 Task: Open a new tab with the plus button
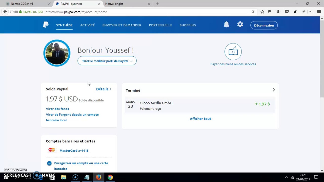tap(157, 4)
